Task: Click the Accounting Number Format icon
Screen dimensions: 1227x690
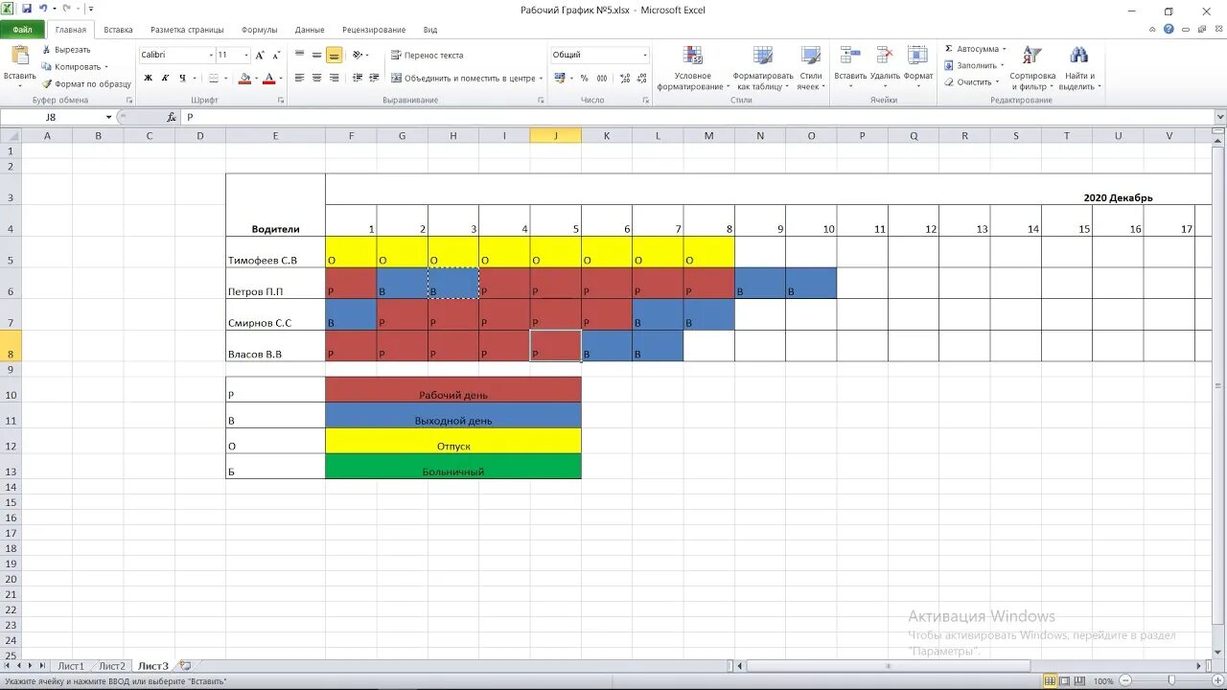Action: click(x=560, y=79)
